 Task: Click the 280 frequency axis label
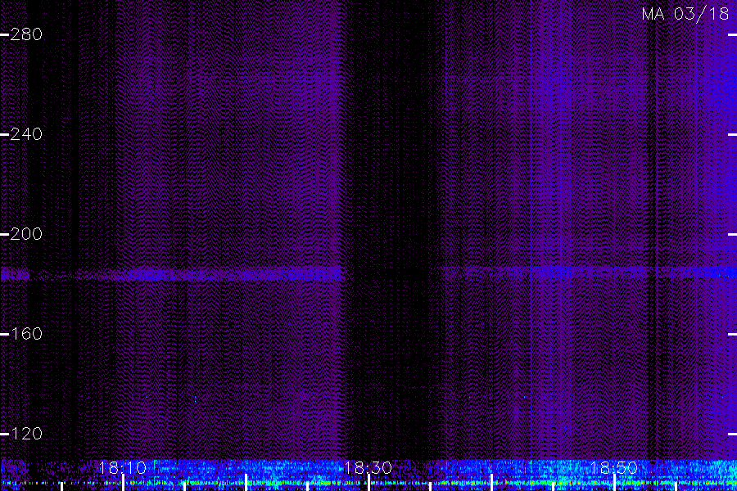pos(26,34)
